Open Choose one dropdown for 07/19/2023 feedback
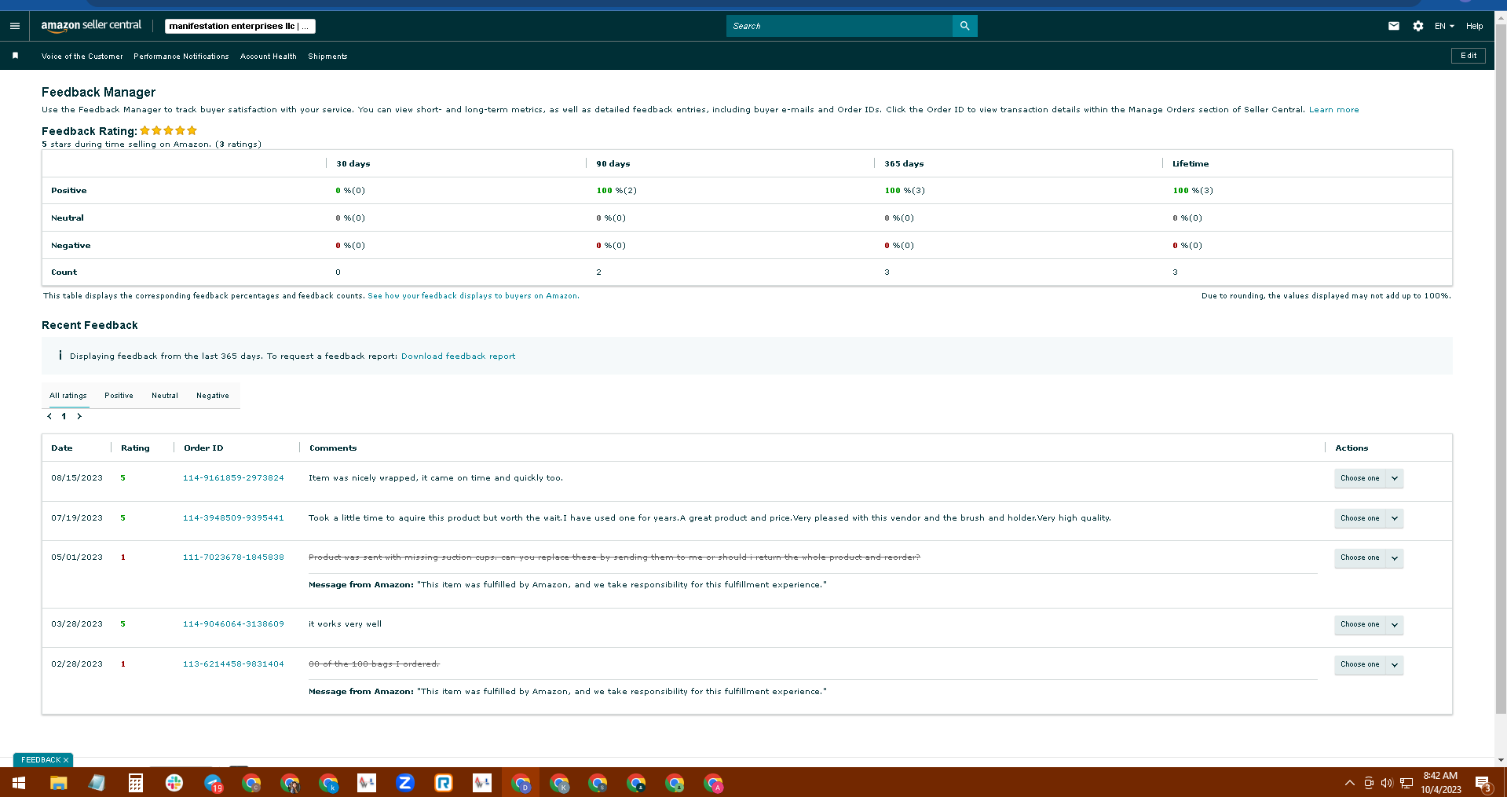 1368,518
